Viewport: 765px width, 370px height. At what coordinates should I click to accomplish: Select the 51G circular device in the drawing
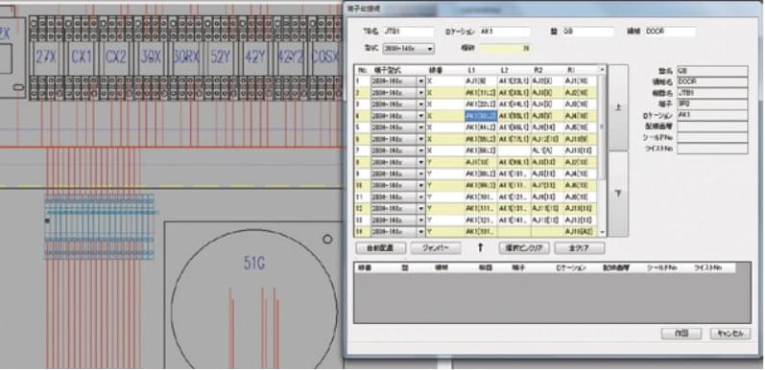254,298
